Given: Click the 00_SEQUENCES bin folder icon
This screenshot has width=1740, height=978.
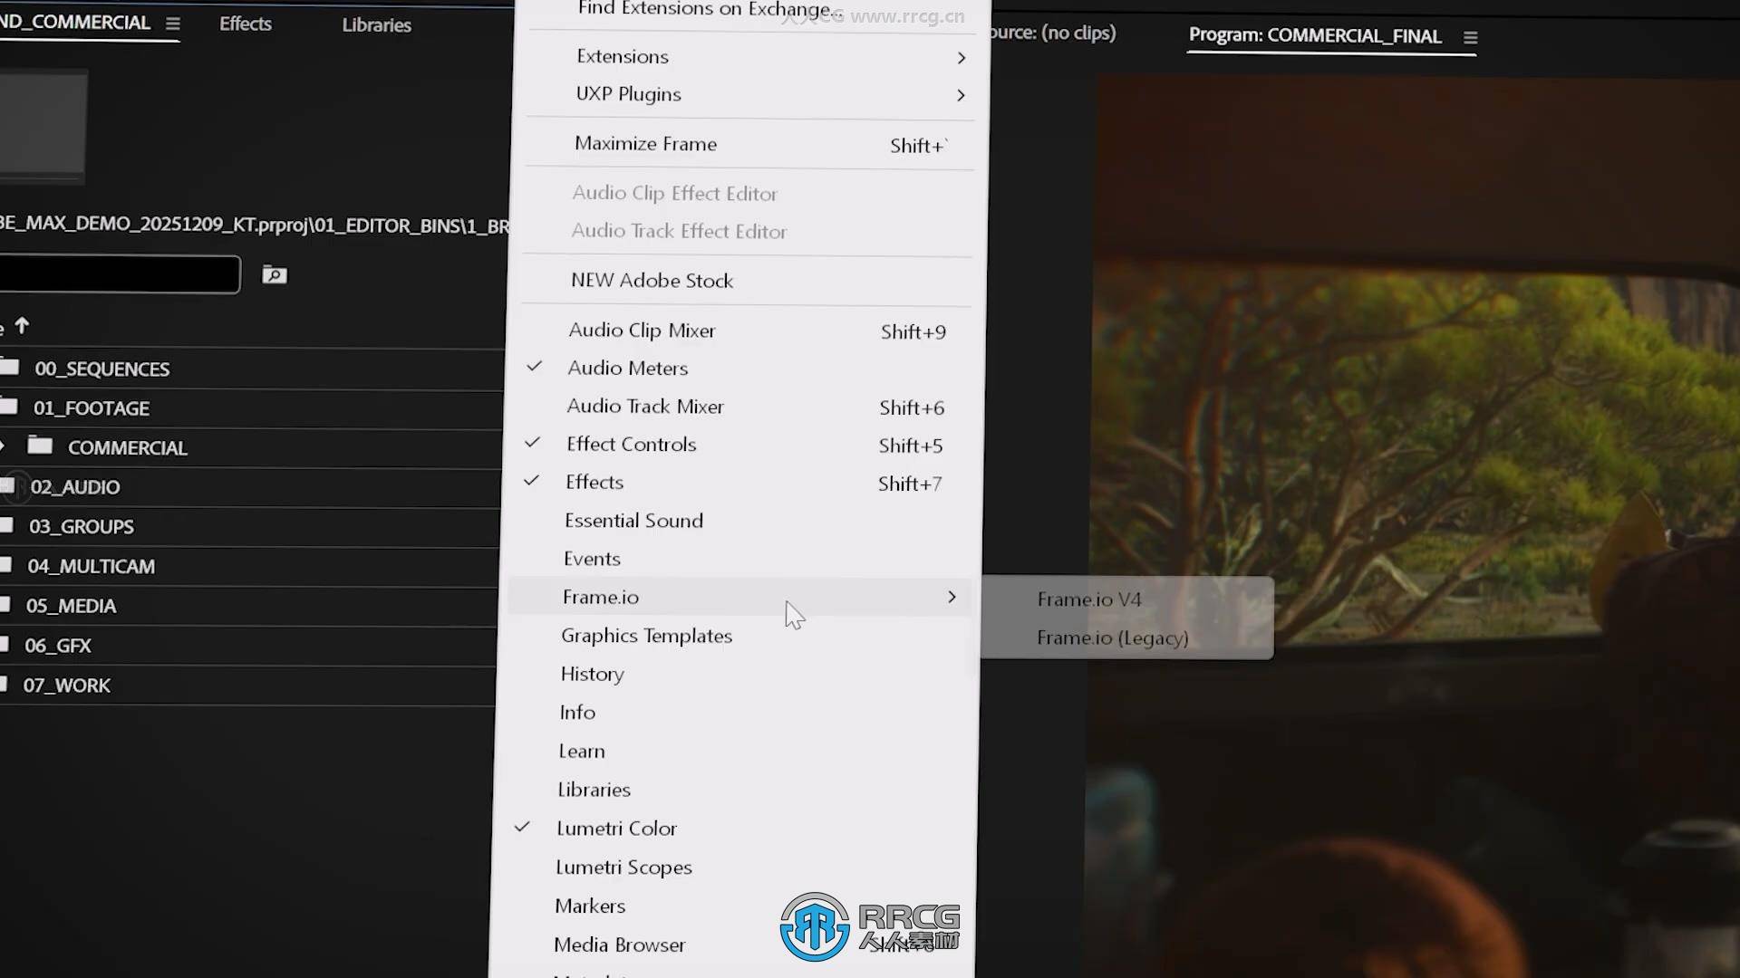Looking at the screenshot, I should click(x=10, y=367).
